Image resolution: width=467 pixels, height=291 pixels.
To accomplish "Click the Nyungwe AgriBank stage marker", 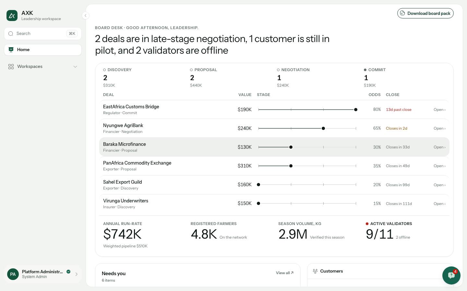I will [323, 128].
